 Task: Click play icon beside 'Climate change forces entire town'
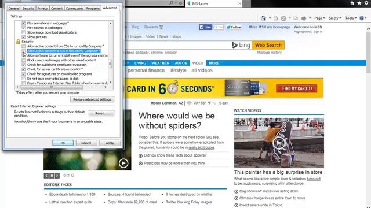pos(236,198)
